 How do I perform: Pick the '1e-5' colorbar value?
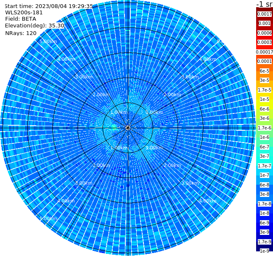point(265,100)
